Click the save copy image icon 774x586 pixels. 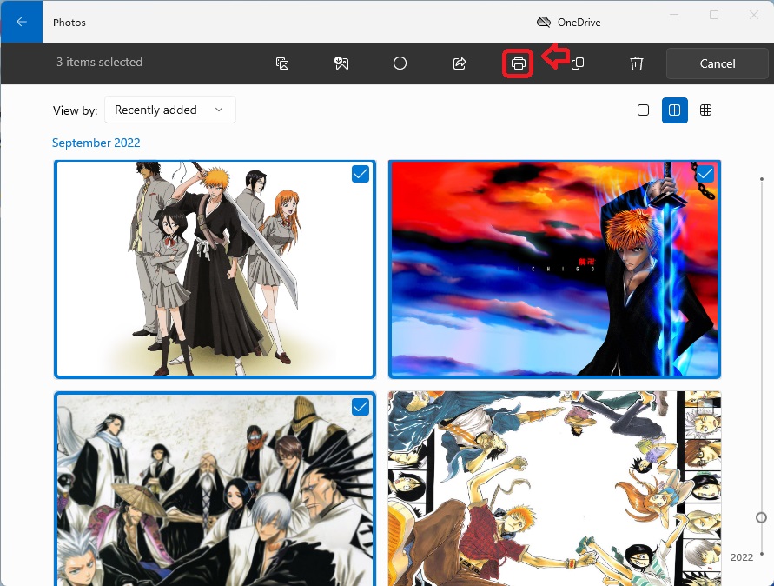tap(341, 63)
